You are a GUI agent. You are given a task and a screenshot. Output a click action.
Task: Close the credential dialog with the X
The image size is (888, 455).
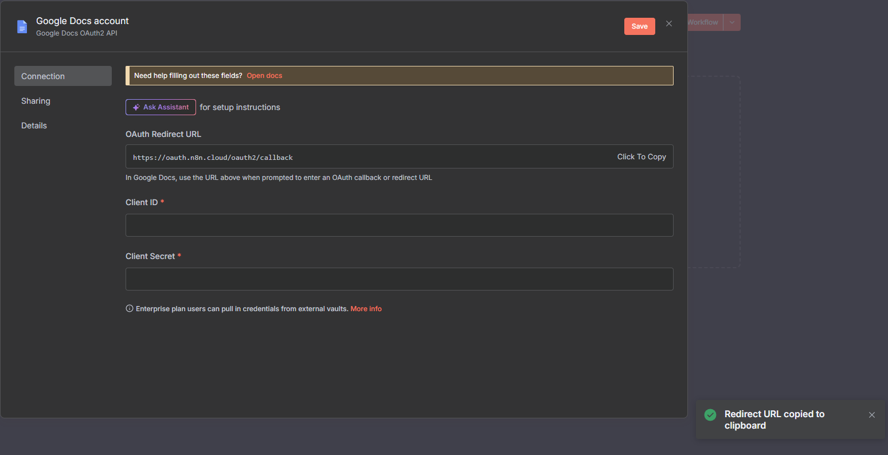point(669,23)
